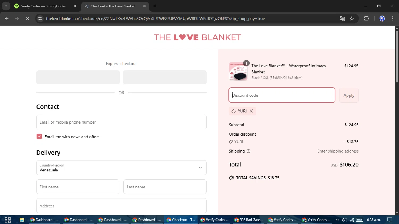Click the touch keyboard tray icon
Screen dimensions: 399x224
360,220
